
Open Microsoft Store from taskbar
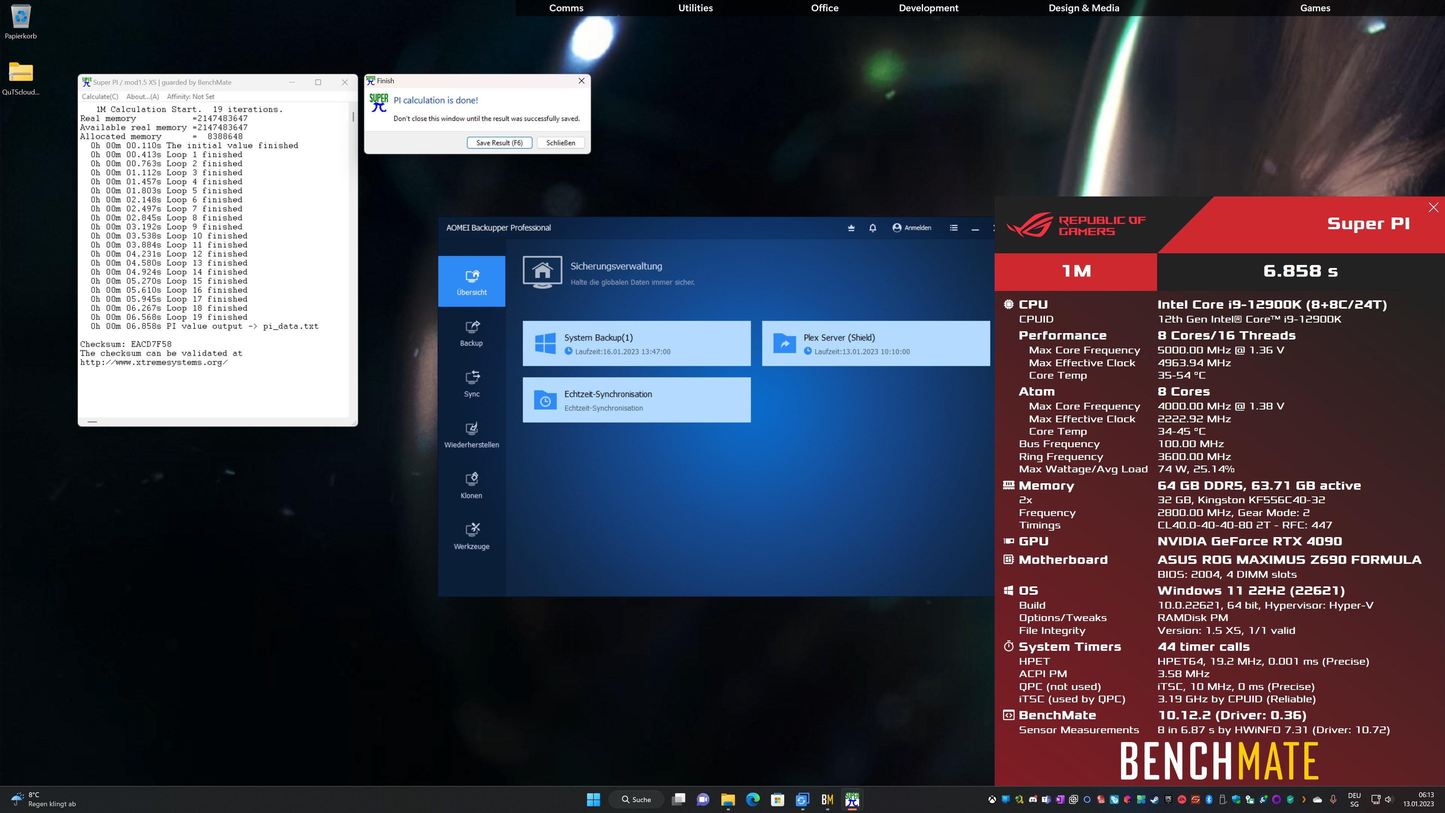pos(777,799)
